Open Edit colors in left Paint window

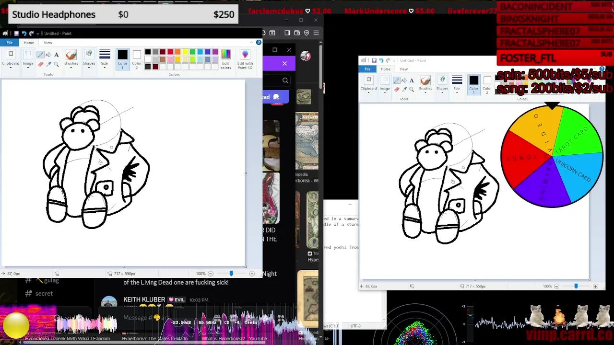click(225, 59)
